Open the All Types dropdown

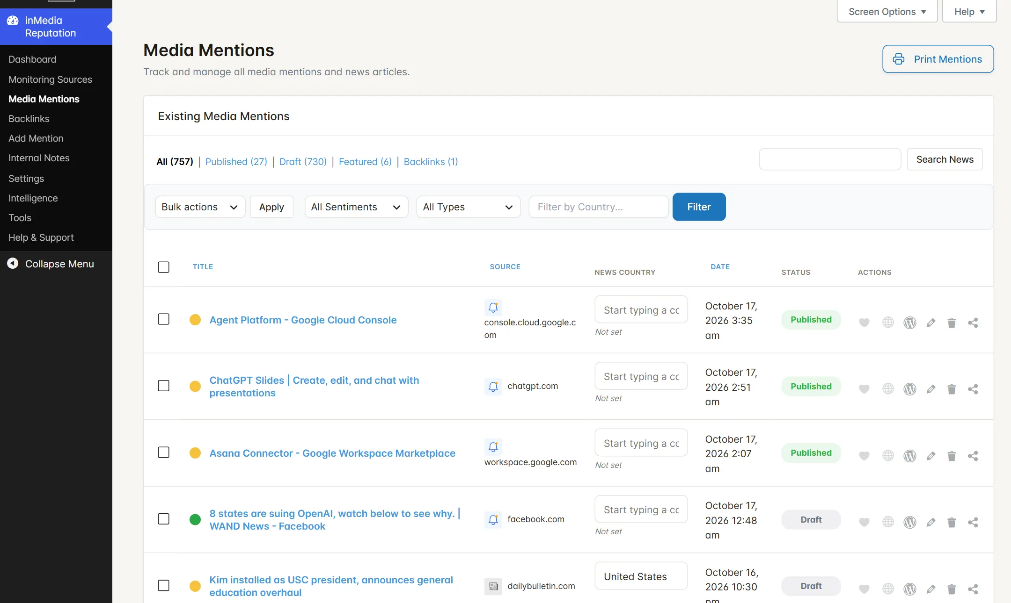point(468,207)
